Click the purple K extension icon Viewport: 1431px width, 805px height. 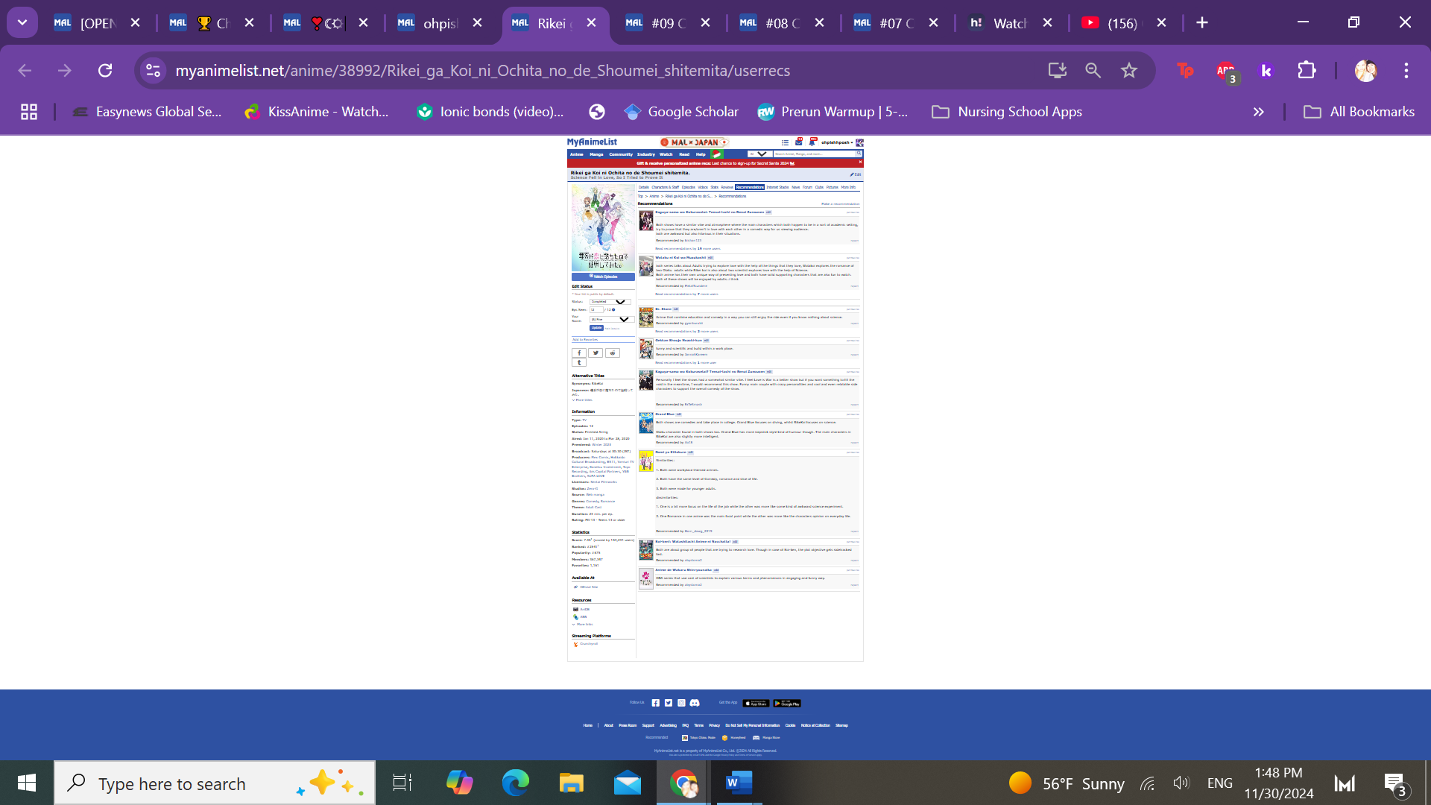pyautogui.click(x=1266, y=70)
